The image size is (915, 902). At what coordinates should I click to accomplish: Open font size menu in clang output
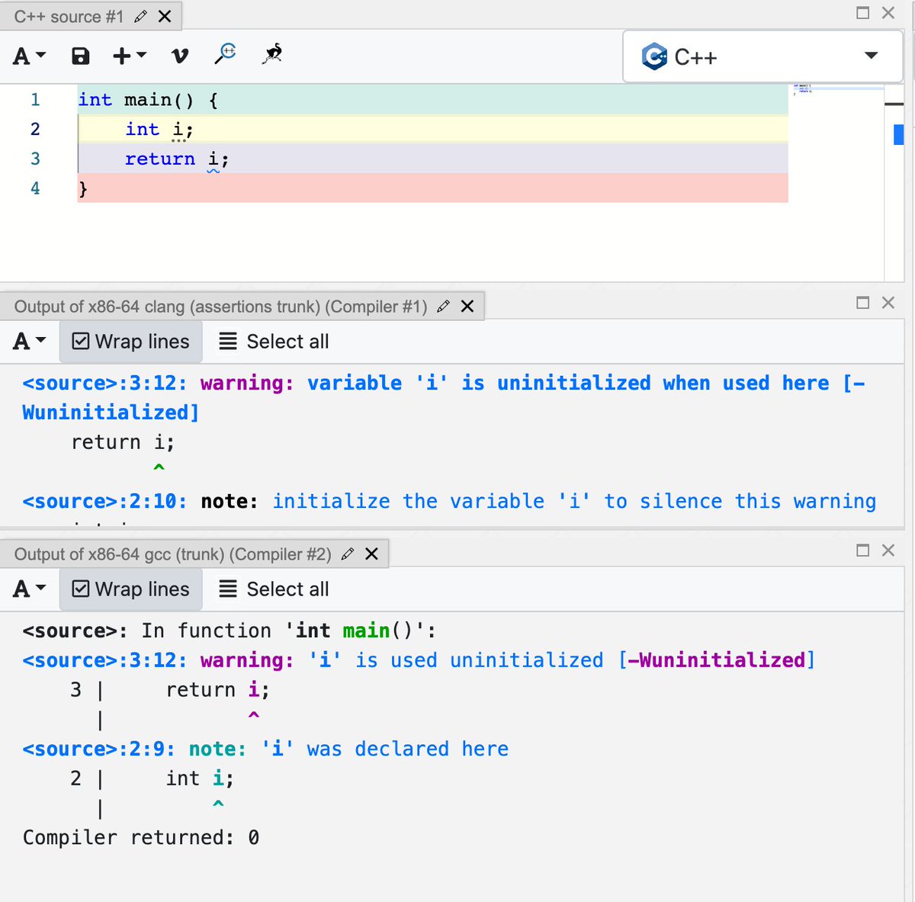pos(29,342)
